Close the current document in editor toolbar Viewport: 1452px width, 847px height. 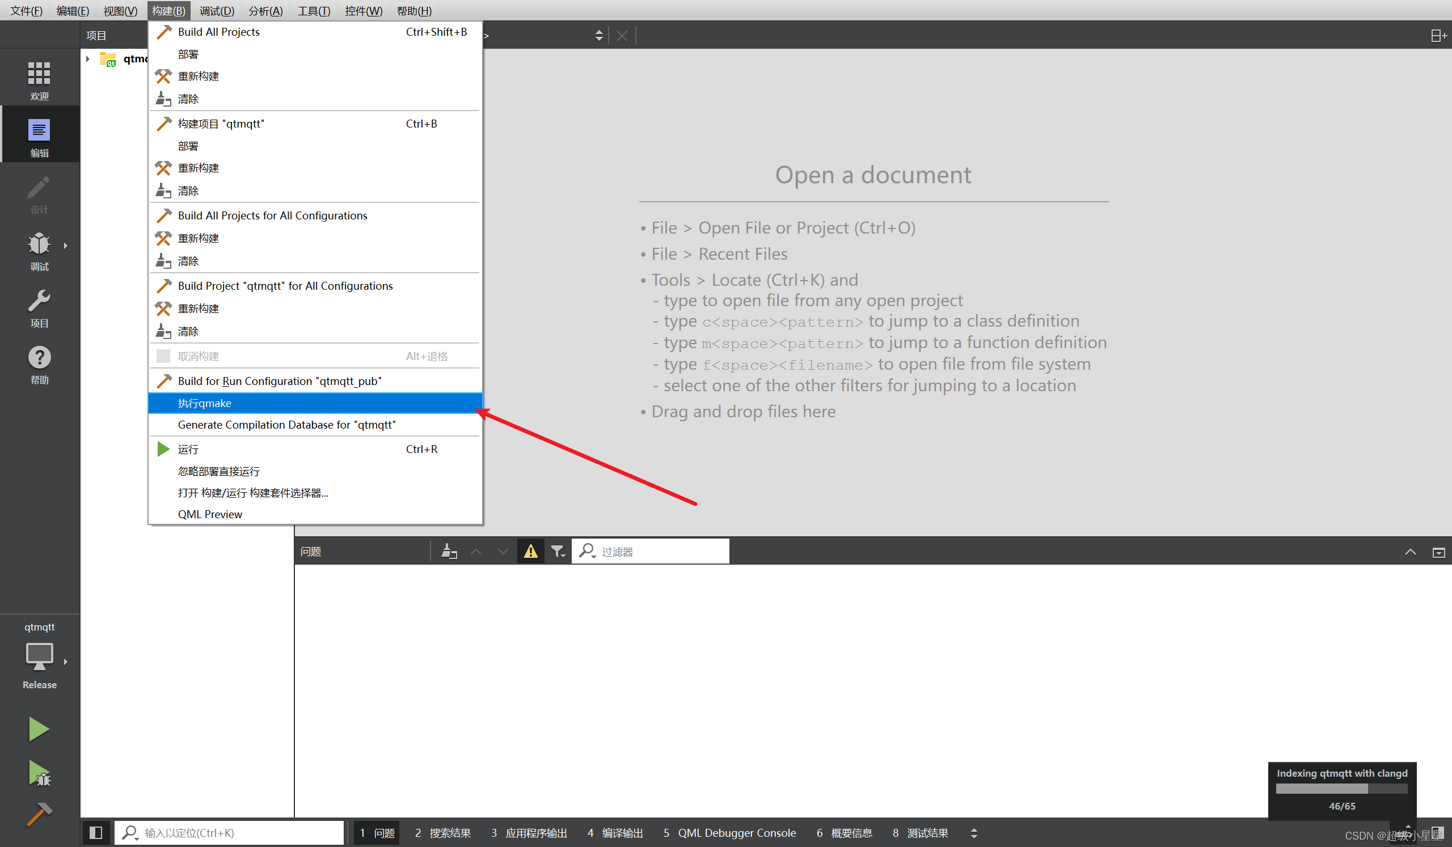[622, 36]
